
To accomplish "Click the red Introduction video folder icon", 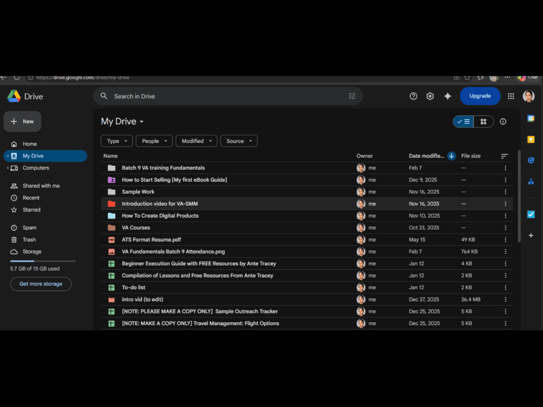I will coord(111,204).
